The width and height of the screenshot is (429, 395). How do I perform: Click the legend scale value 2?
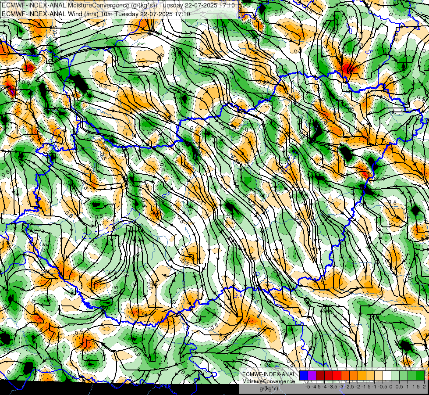pyautogui.click(x=424, y=387)
